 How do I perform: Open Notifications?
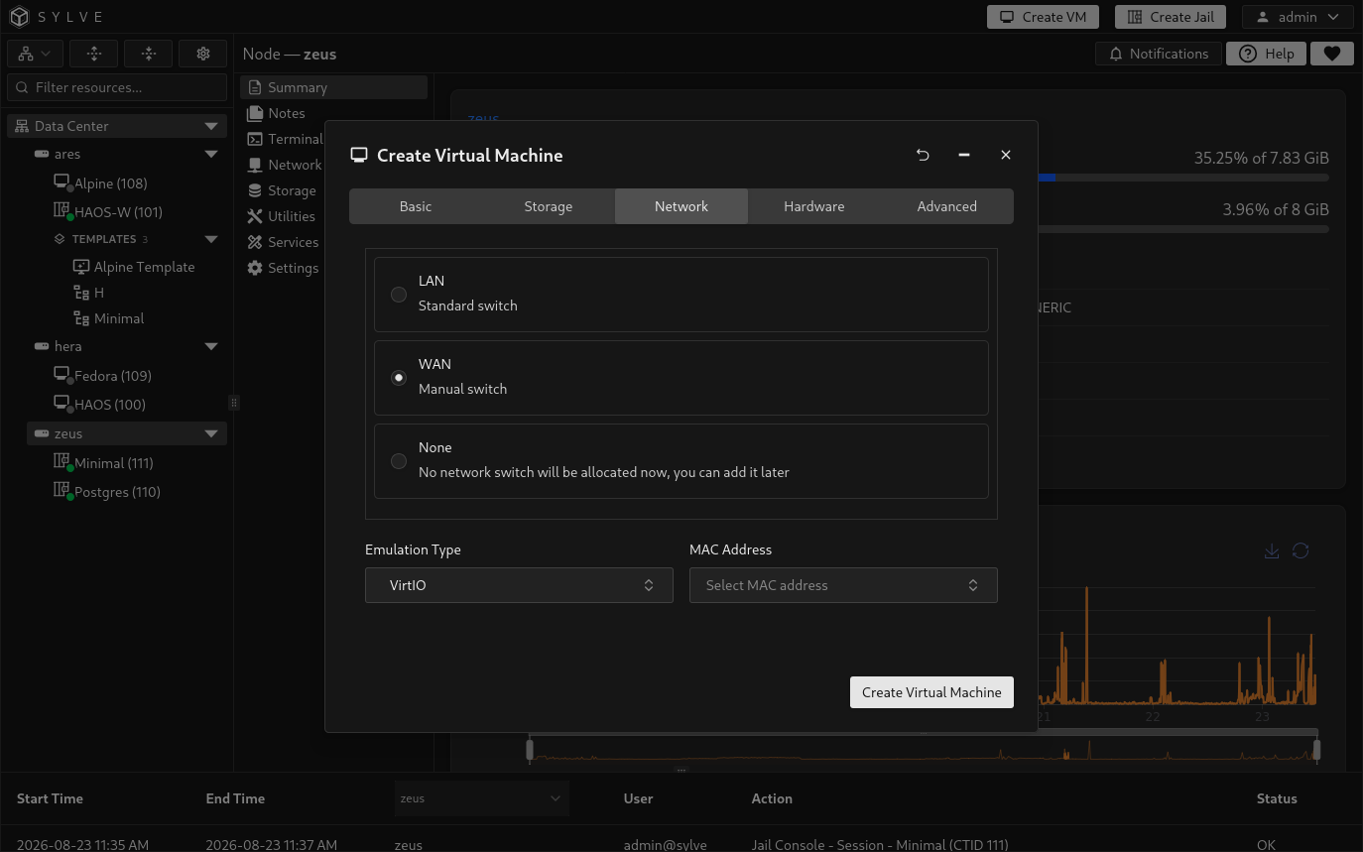click(1157, 54)
